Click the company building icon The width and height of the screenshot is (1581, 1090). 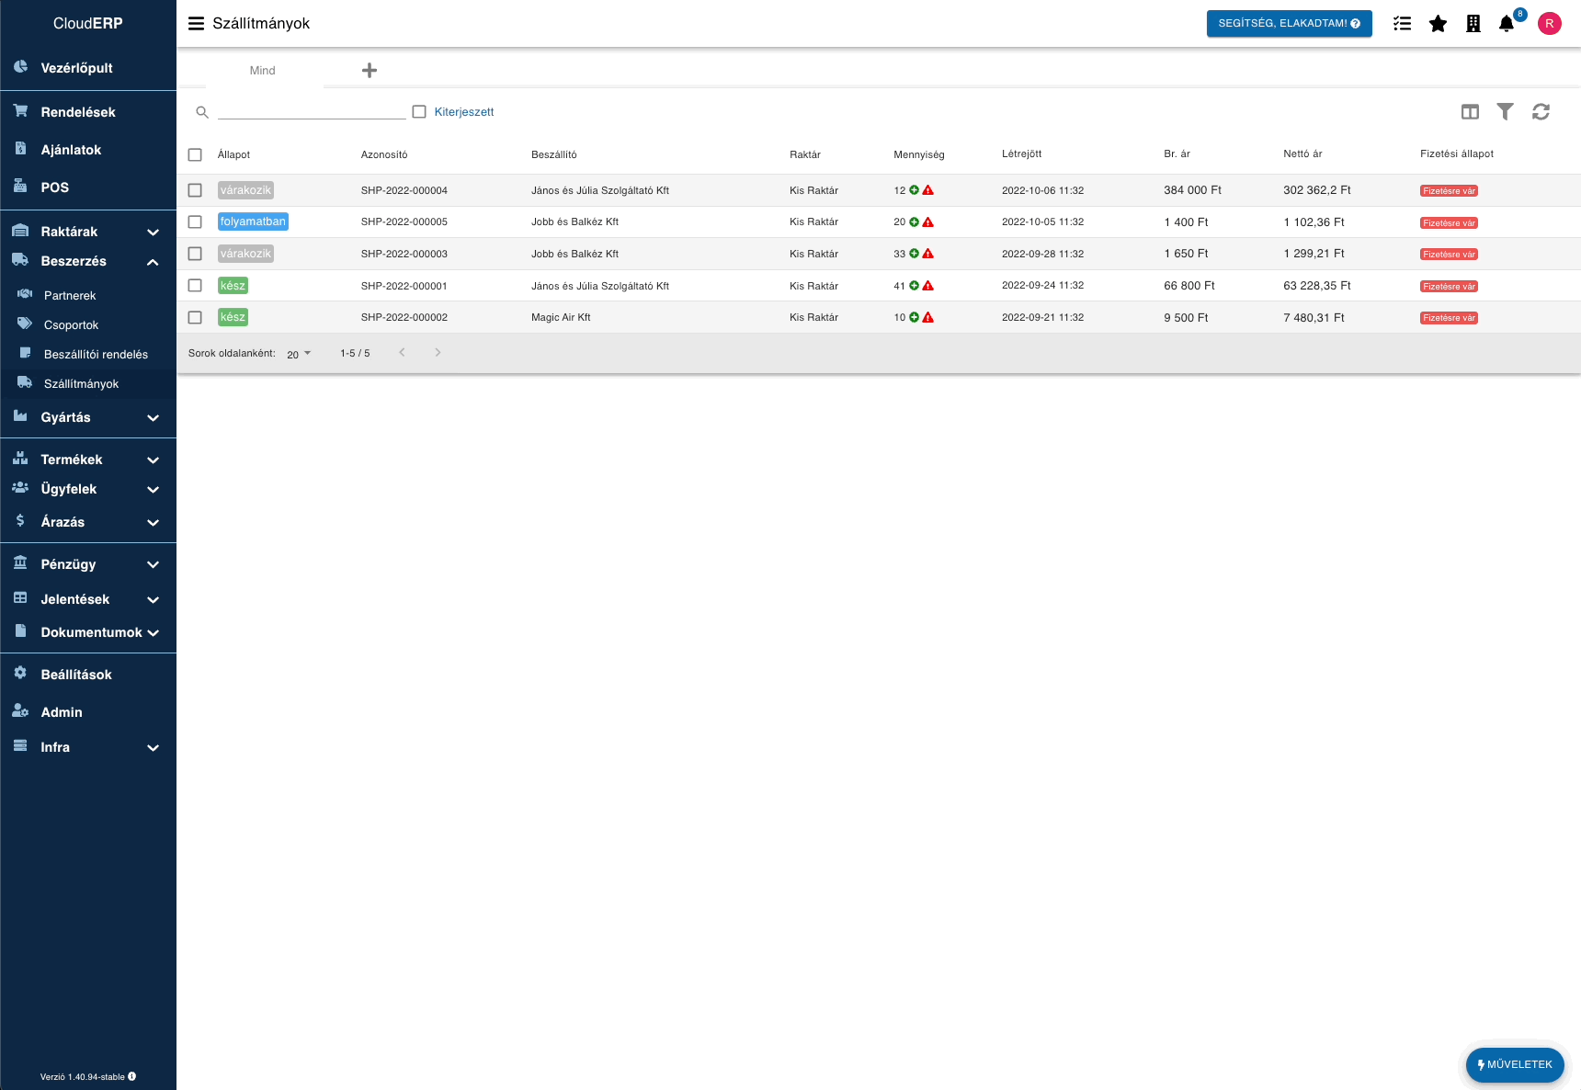[1473, 24]
